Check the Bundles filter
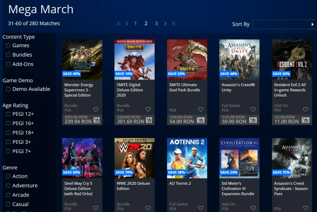The width and height of the screenshot is (317, 212). [x=8, y=55]
